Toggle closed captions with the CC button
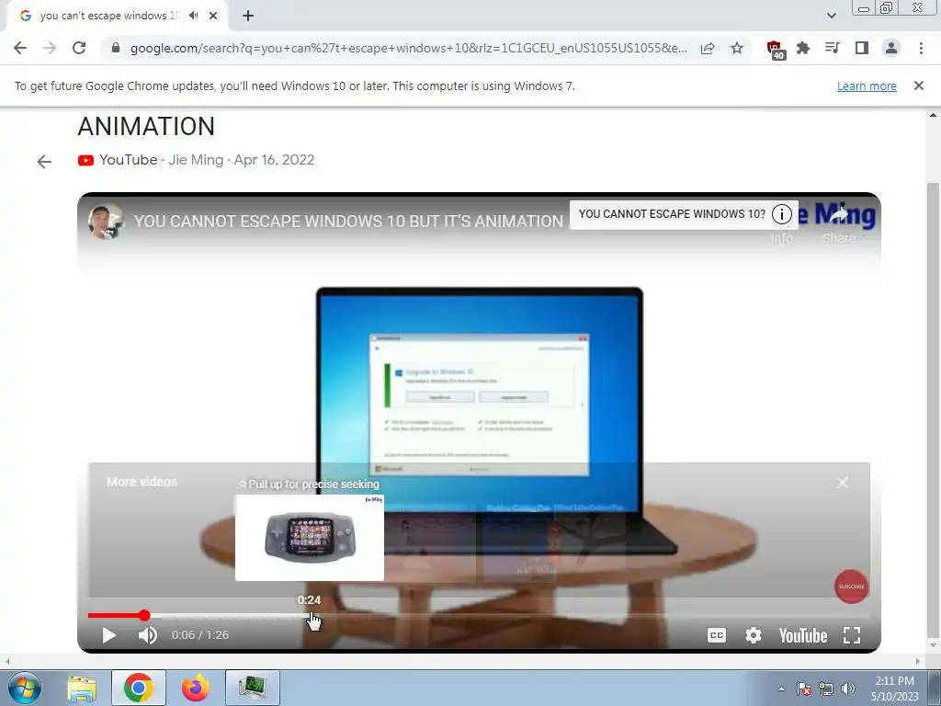941x706 pixels. (x=717, y=635)
